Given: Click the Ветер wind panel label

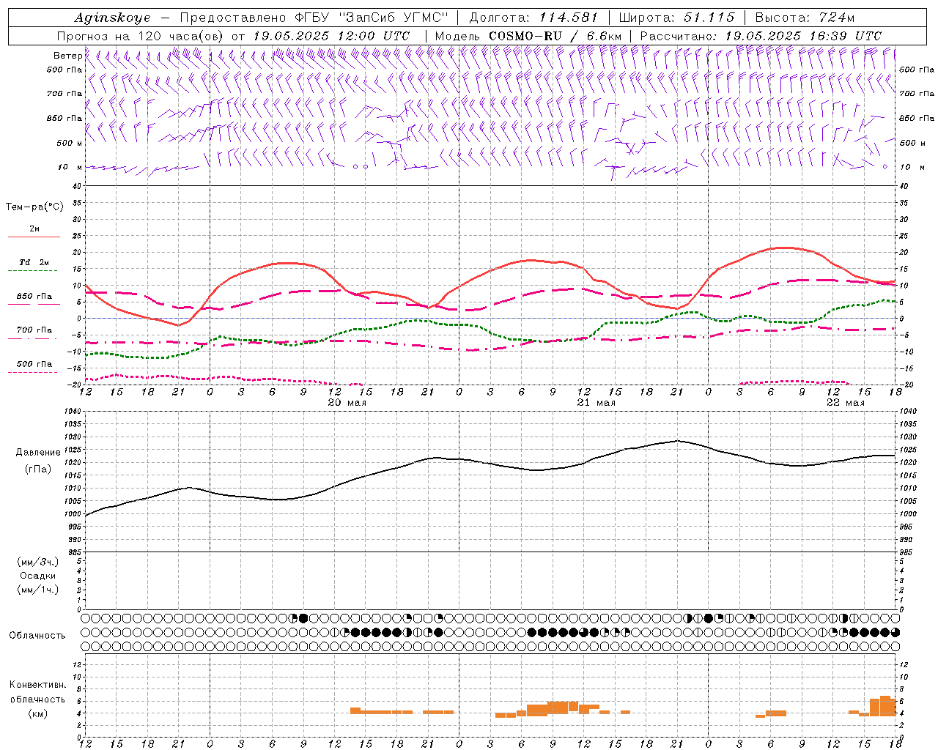Looking at the screenshot, I should pyautogui.click(x=67, y=56).
